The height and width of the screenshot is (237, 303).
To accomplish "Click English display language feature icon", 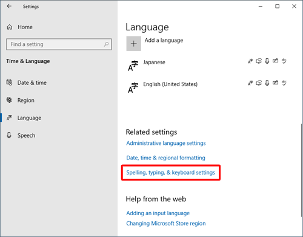I will (250, 83).
